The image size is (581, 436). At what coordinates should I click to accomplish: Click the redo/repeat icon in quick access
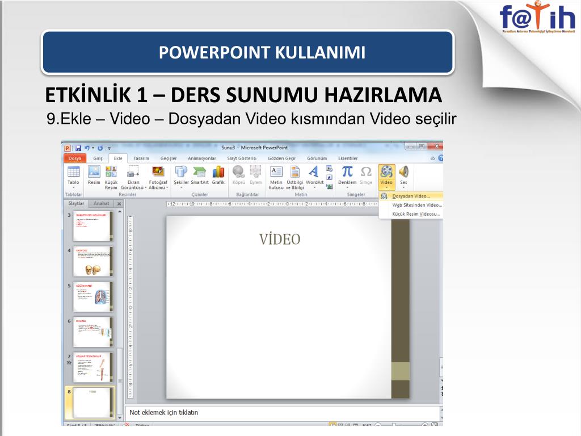click(x=100, y=148)
